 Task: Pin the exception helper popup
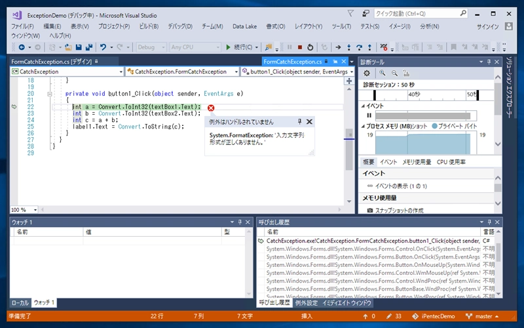point(300,121)
